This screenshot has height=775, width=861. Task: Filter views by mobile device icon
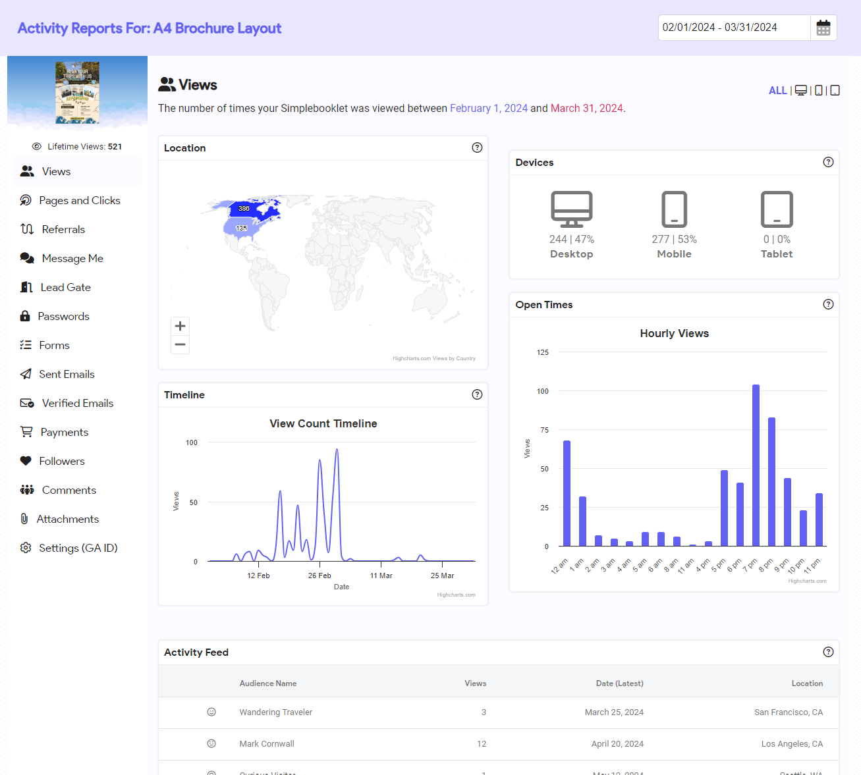[x=819, y=91]
